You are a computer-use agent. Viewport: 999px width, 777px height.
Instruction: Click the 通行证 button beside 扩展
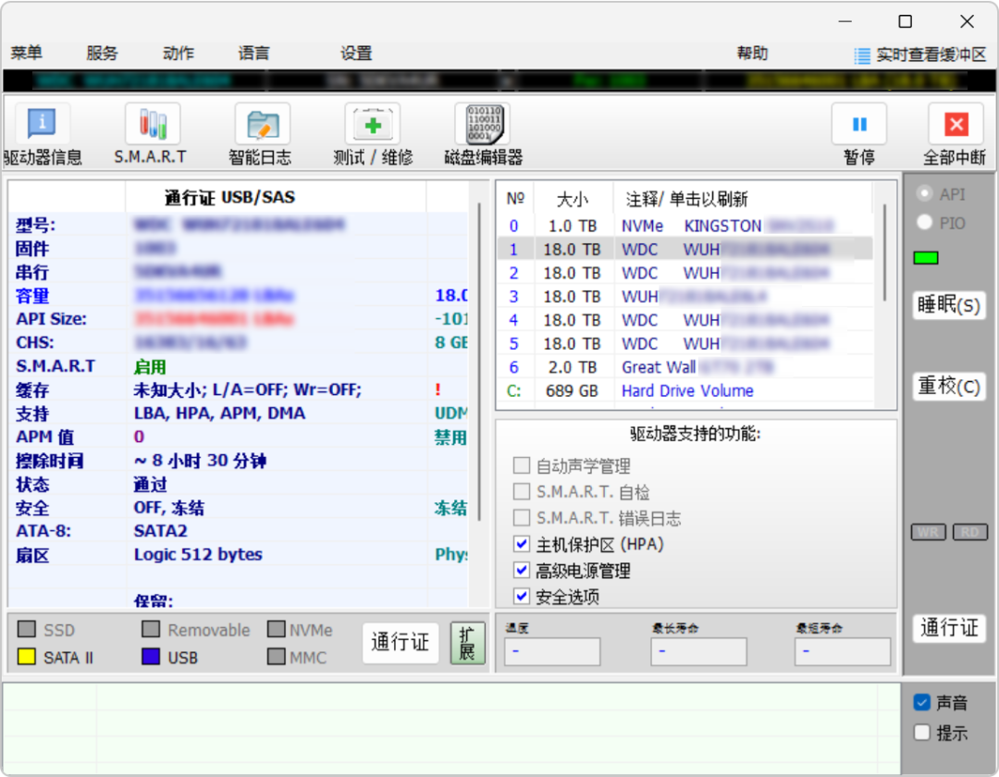click(x=401, y=643)
